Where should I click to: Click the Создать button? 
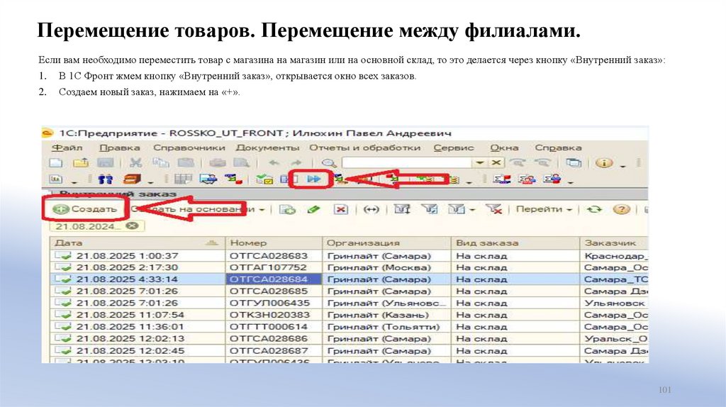[x=85, y=209]
